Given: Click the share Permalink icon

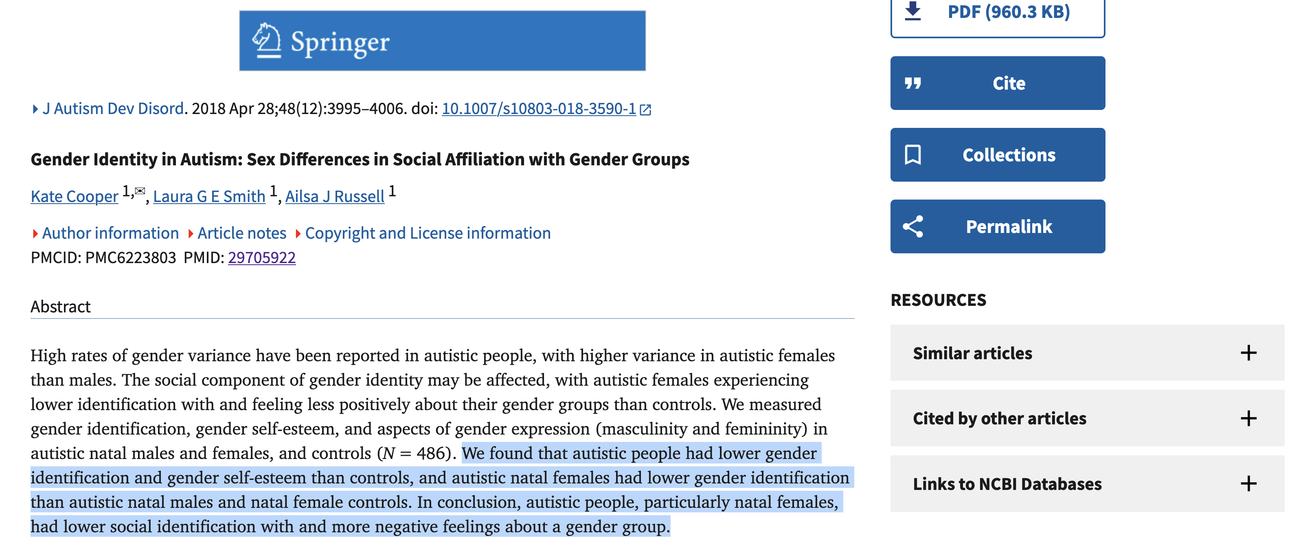Looking at the screenshot, I should pyautogui.click(x=912, y=226).
